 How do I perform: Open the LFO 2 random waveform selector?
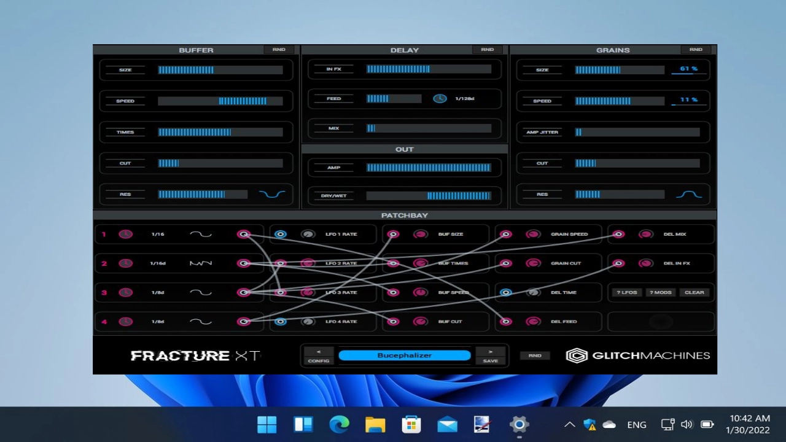pos(201,263)
